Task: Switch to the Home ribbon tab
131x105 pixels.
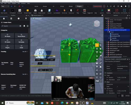Action: [36, 6]
